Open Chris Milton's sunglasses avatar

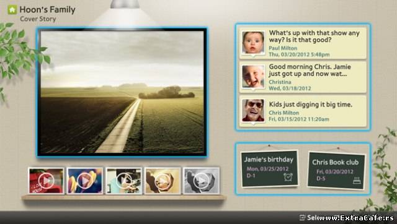point(253,110)
